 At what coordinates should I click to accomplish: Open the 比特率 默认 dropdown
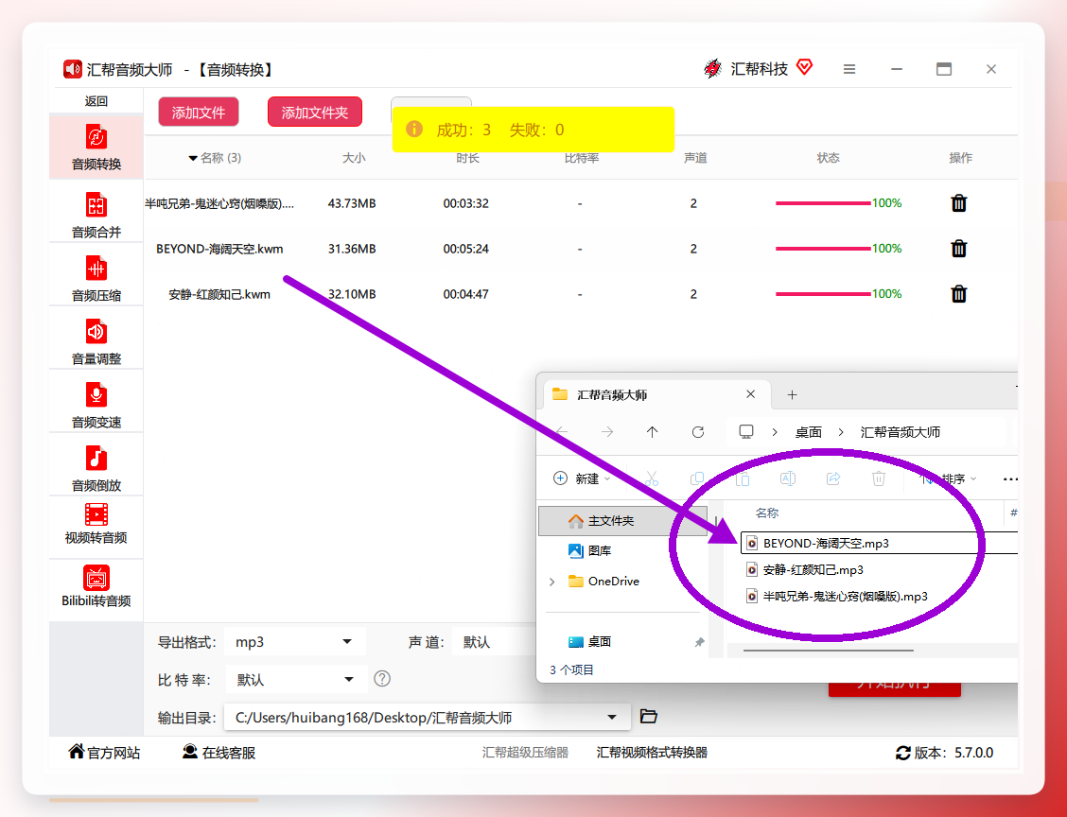[296, 679]
